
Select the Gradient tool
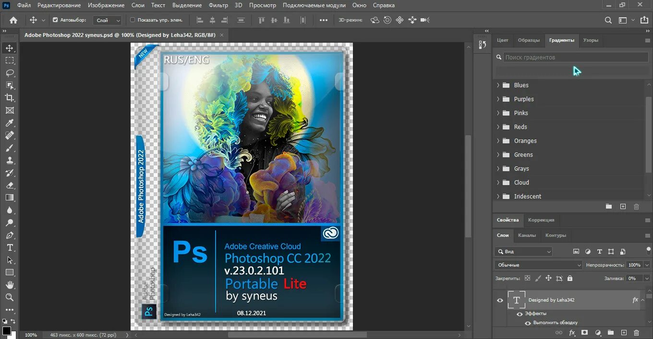[10, 198]
